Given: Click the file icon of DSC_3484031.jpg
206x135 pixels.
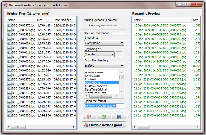Looking at the screenshot, I should pos(10,66).
